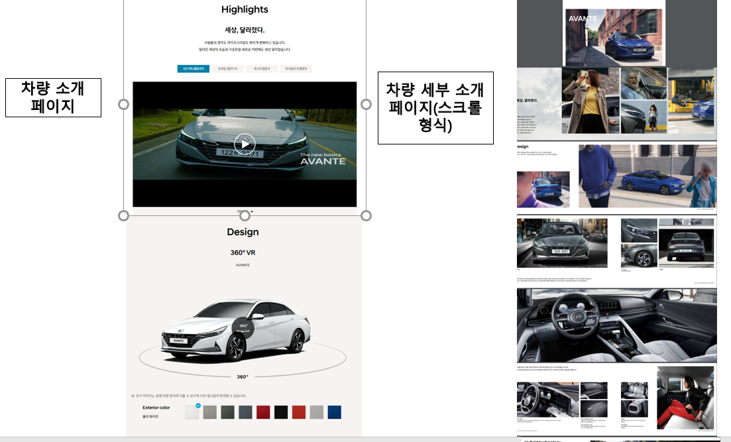Click the bottom-left corner selection handle
The image size is (731, 442).
tap(123, 215)
